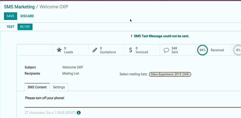Viewport: 241px width, 118px height.
Task: Click the dollar sign Invoiced icon
Action: coord(131,50)
